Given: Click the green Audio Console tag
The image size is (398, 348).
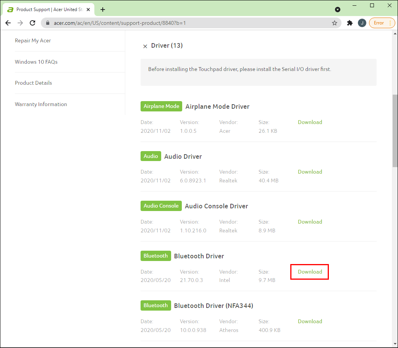Looking at the screenshot, I should pyautogui.click(x=161, y=206).
